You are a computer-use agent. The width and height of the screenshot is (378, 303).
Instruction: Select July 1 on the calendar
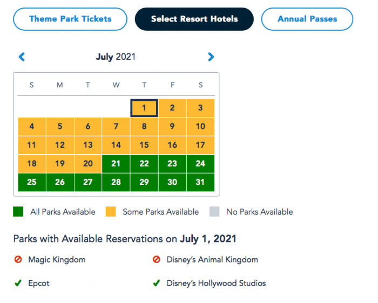point(144,108)
